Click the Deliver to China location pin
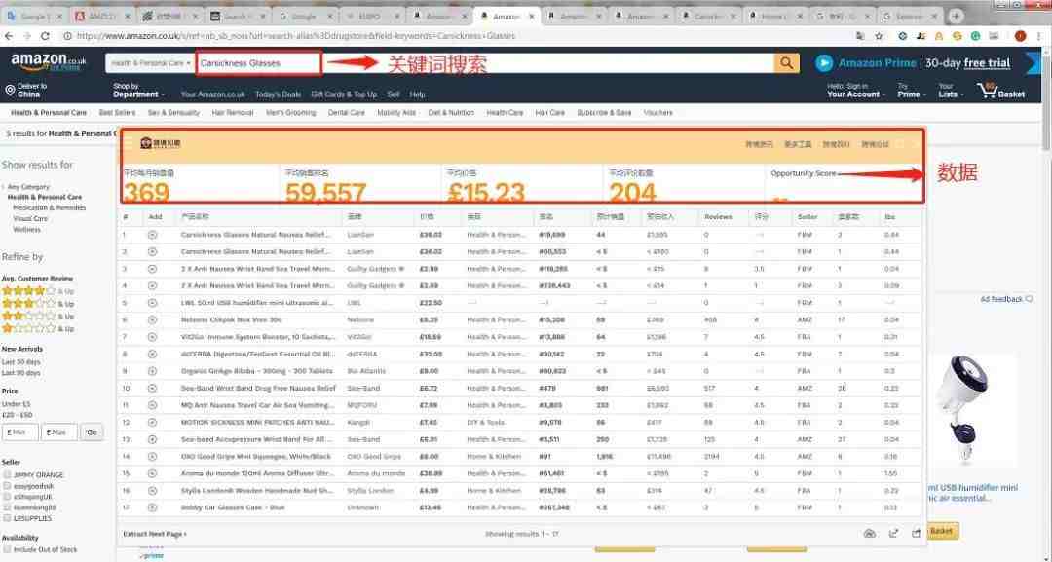The height and width of the screenshot is (562, 1052). 10,91
